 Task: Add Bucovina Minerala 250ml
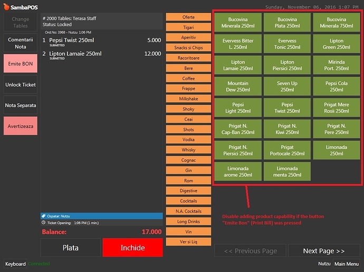[x=238, y=23]
